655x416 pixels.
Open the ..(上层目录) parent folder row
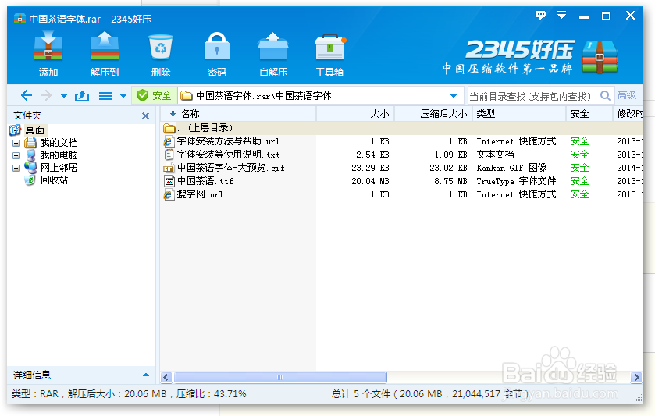(402, 128)
